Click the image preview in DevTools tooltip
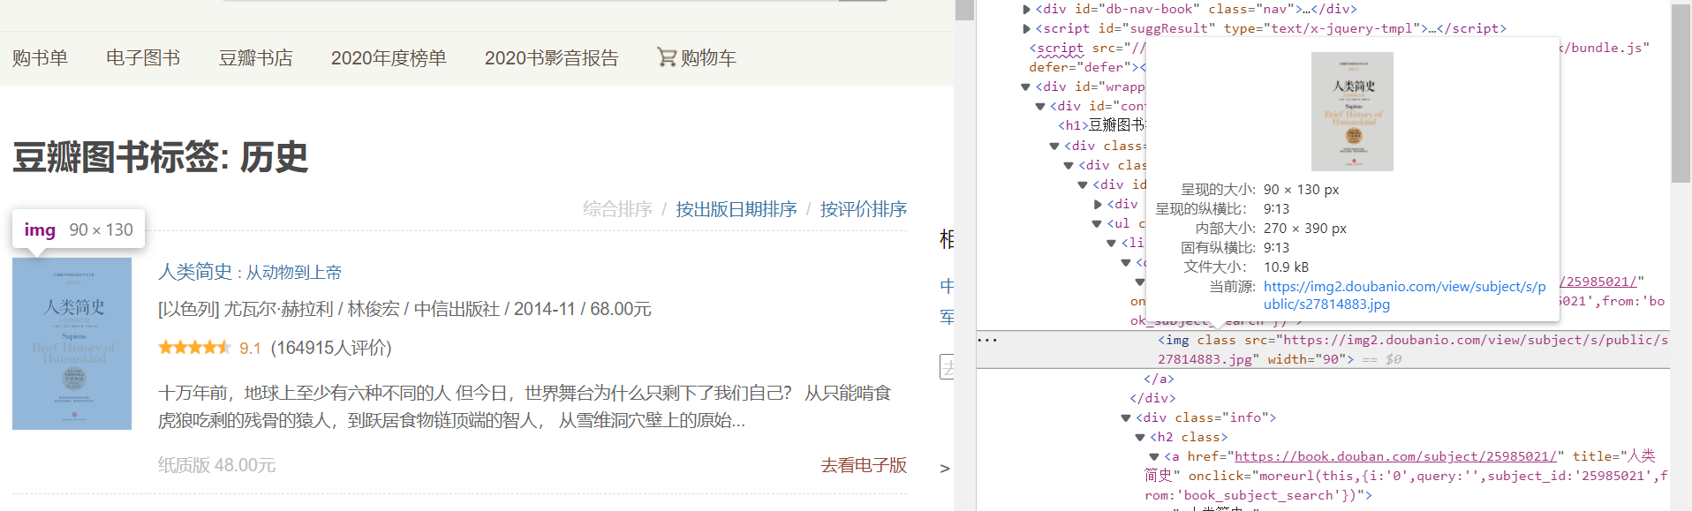Image resolution: width=1692 pixels, height=511 pixels. pyautogui.click(x=1352, y=111)
